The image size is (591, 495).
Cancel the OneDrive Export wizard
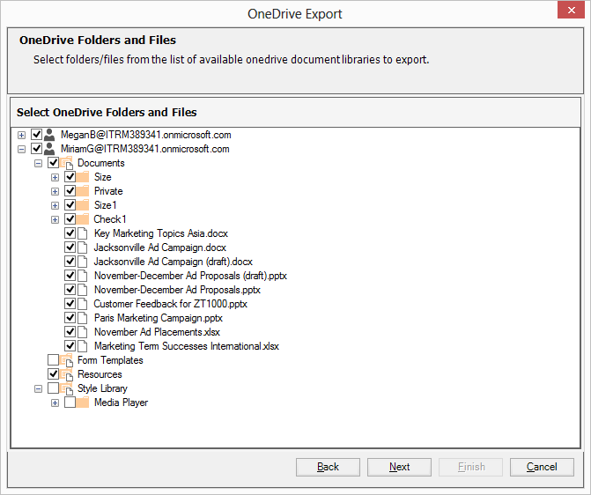pos(542,467)
